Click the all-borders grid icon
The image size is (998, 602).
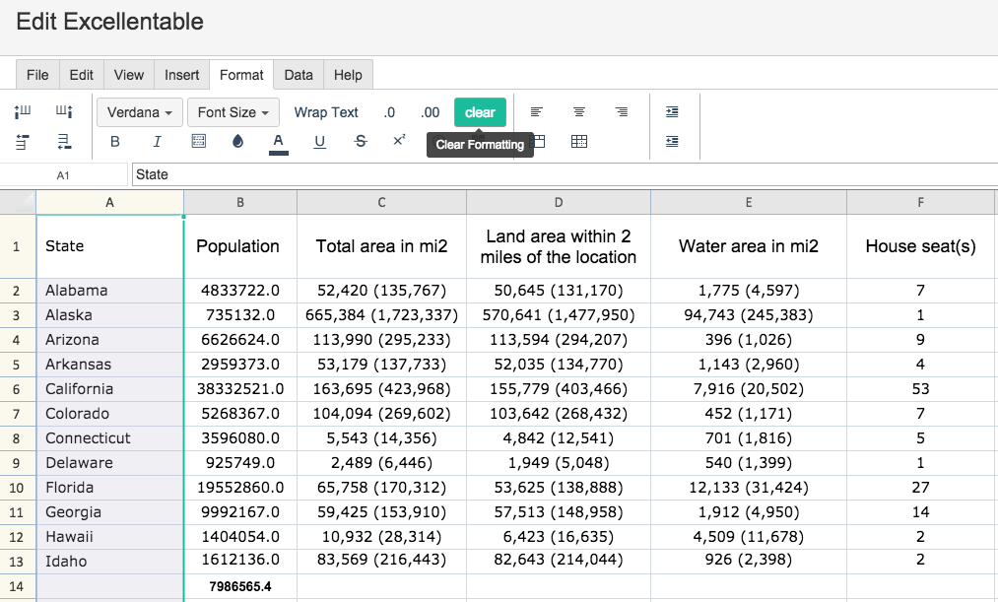[579, 142]
